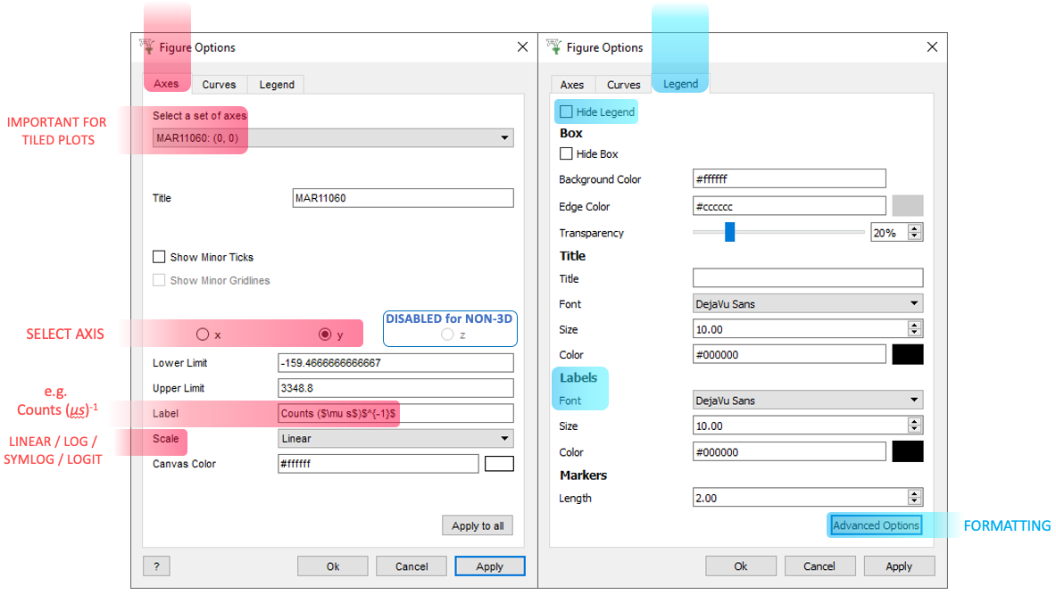1056x595 pixels.
Task: Click the left Figure Options window icon
Action: click(x=148, y=47)
